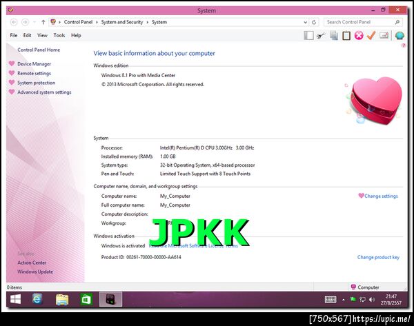Expand chevron after Control Panel breadcrumb
The height and width of the screenshot is (326, 414).
[x=97, y=22]
